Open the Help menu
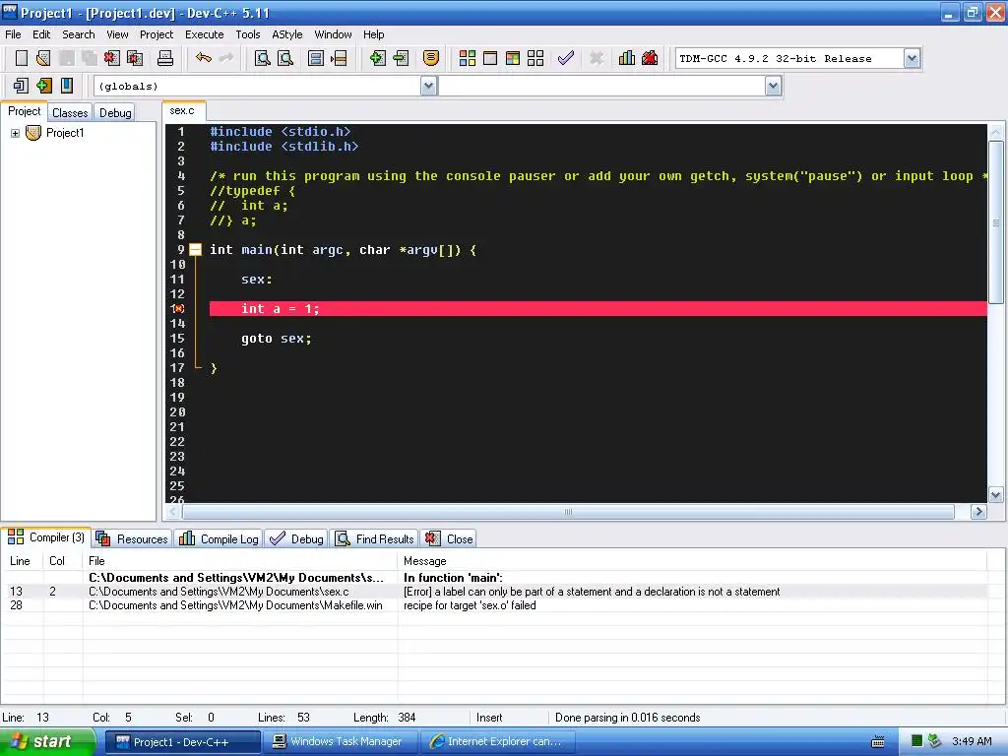 pos(373,34)
